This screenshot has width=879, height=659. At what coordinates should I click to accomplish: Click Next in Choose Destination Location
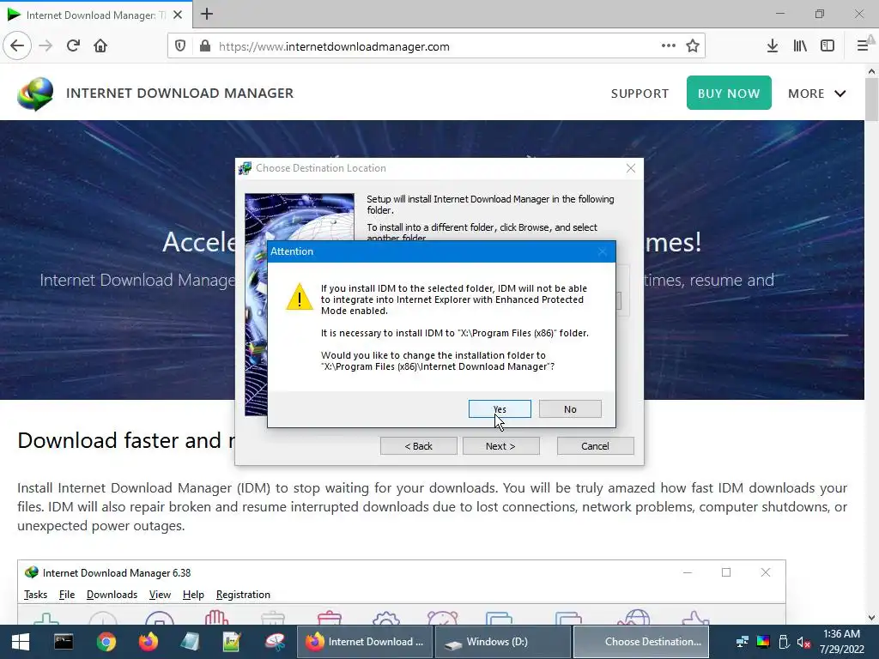tap(500, 446)
